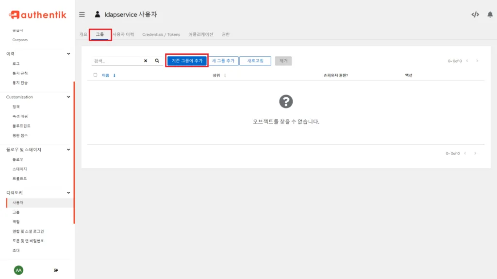Open the hamburger navigation menu
The image size is (497, 279).
coord(82,15)
